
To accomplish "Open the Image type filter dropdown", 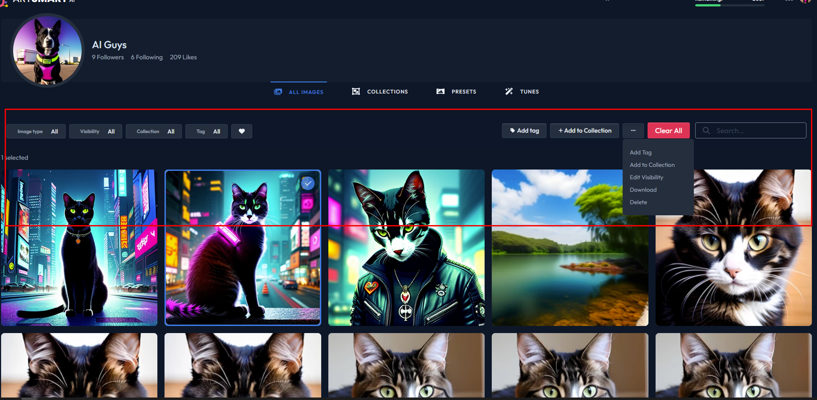I will coord(36,131).
